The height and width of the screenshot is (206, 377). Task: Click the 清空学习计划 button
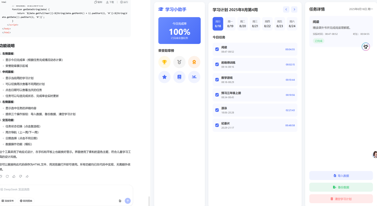tap(341, 199)
